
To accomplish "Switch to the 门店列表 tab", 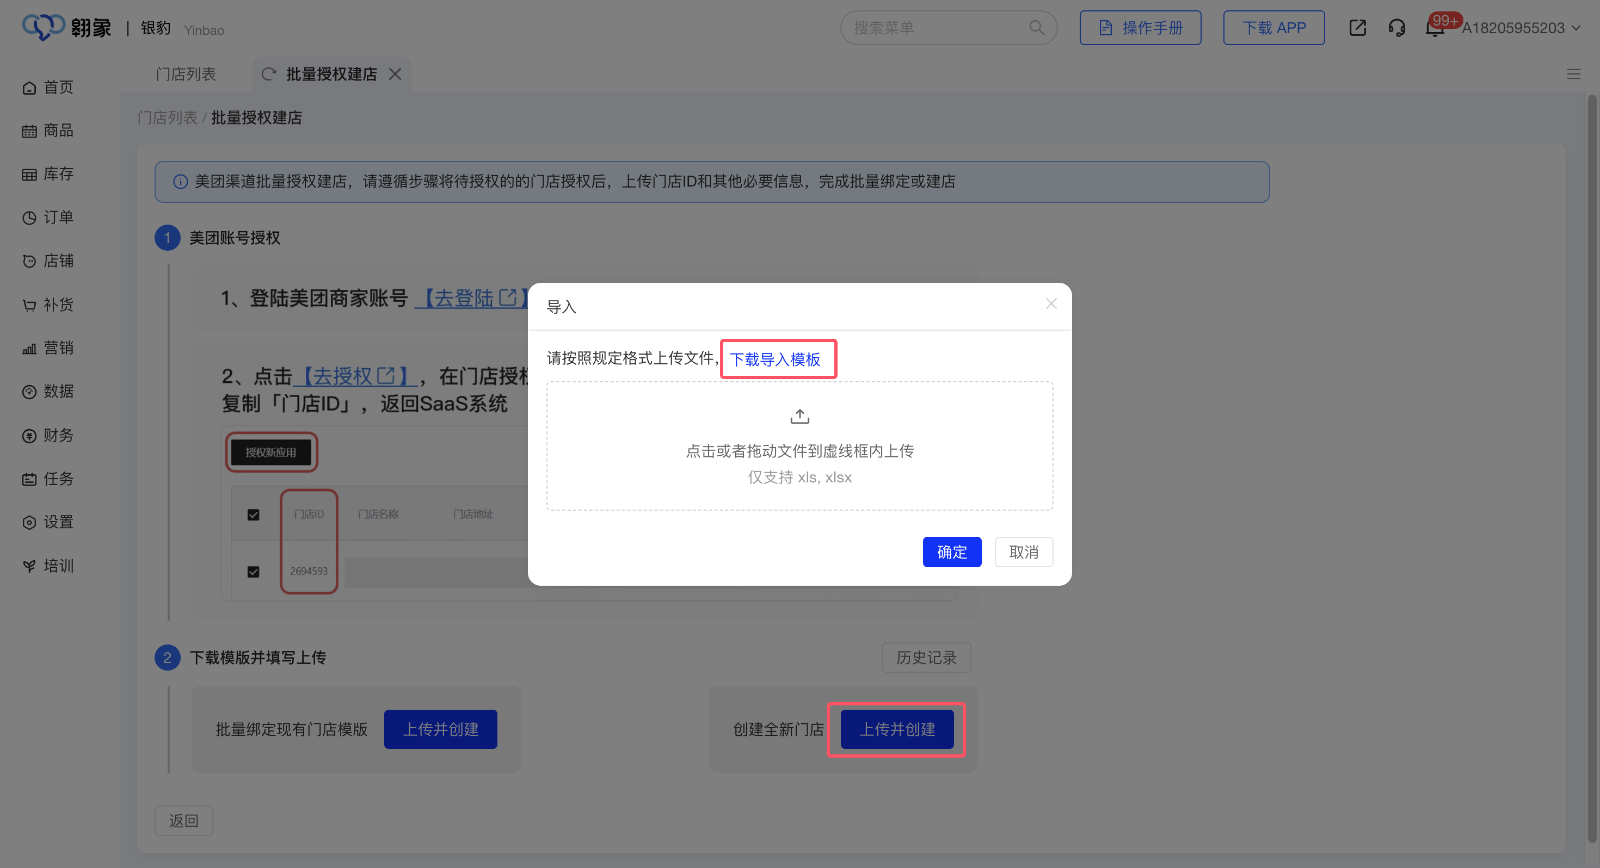I will point(185,75).
